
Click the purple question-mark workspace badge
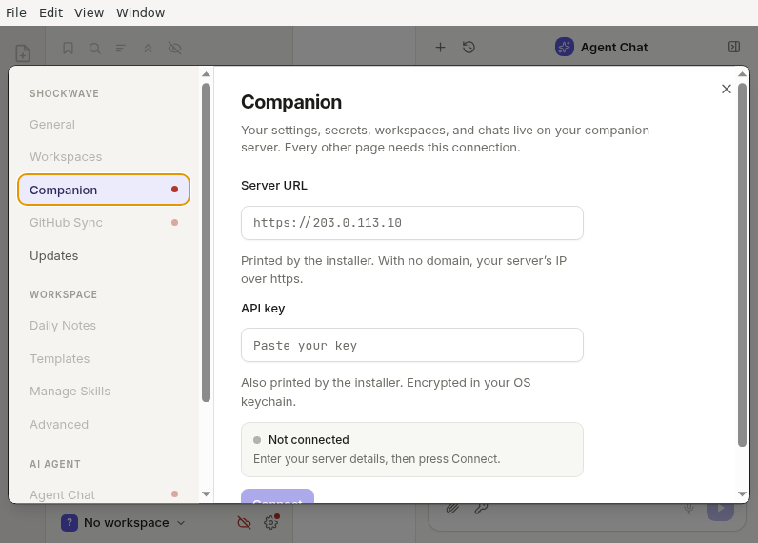tap(70, 523)
